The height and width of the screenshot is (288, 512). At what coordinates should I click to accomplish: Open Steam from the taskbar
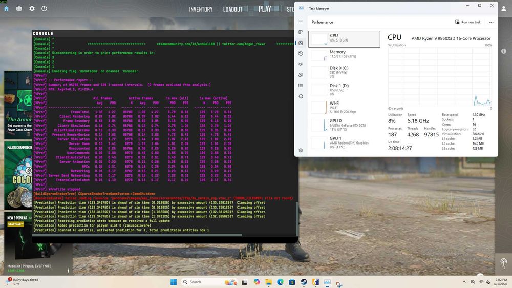304,282
